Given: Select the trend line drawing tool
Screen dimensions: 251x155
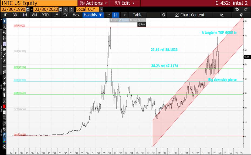Looking at the screenshot, I should (4, 26).
